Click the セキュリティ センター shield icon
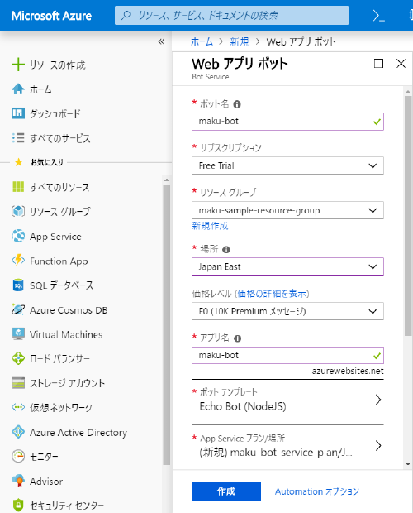Screen dimensions: 413x513 click(x=18, y=506)
